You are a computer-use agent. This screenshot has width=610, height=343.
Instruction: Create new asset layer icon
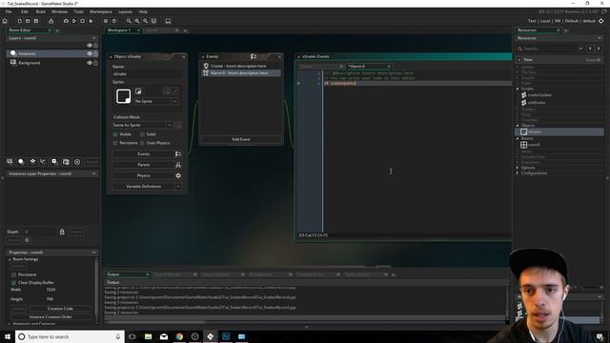(54, 161)
